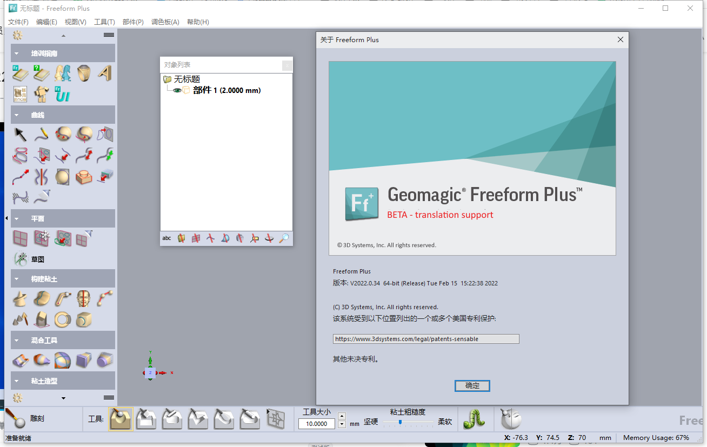707x447 pixels.
Task: Click the 确定 button in About dialog
Action: [472, 386]
